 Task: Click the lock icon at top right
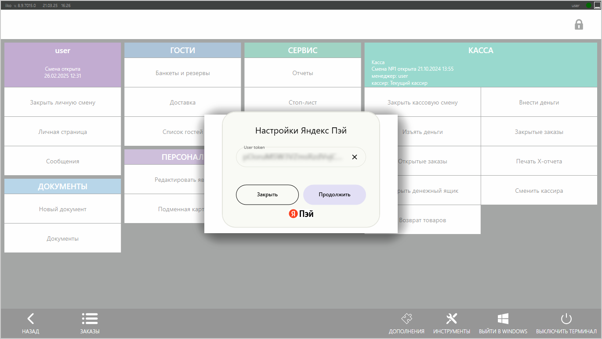click(x=579, y=25)
